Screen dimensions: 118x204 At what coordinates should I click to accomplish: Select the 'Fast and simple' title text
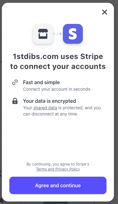[41, 82]
